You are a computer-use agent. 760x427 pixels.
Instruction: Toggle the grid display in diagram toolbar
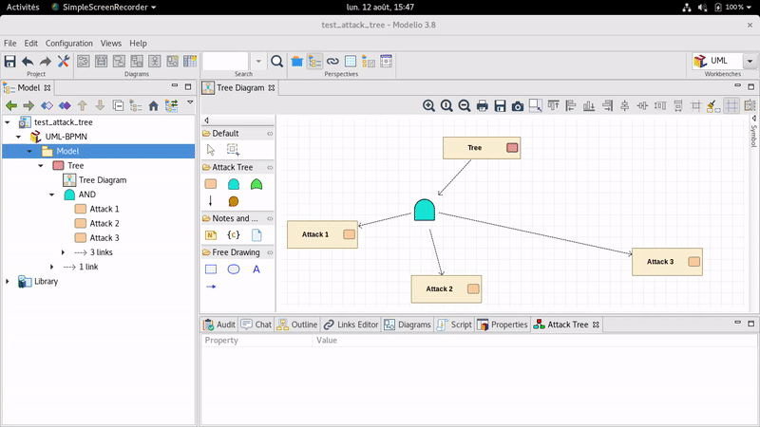point(731,106)
